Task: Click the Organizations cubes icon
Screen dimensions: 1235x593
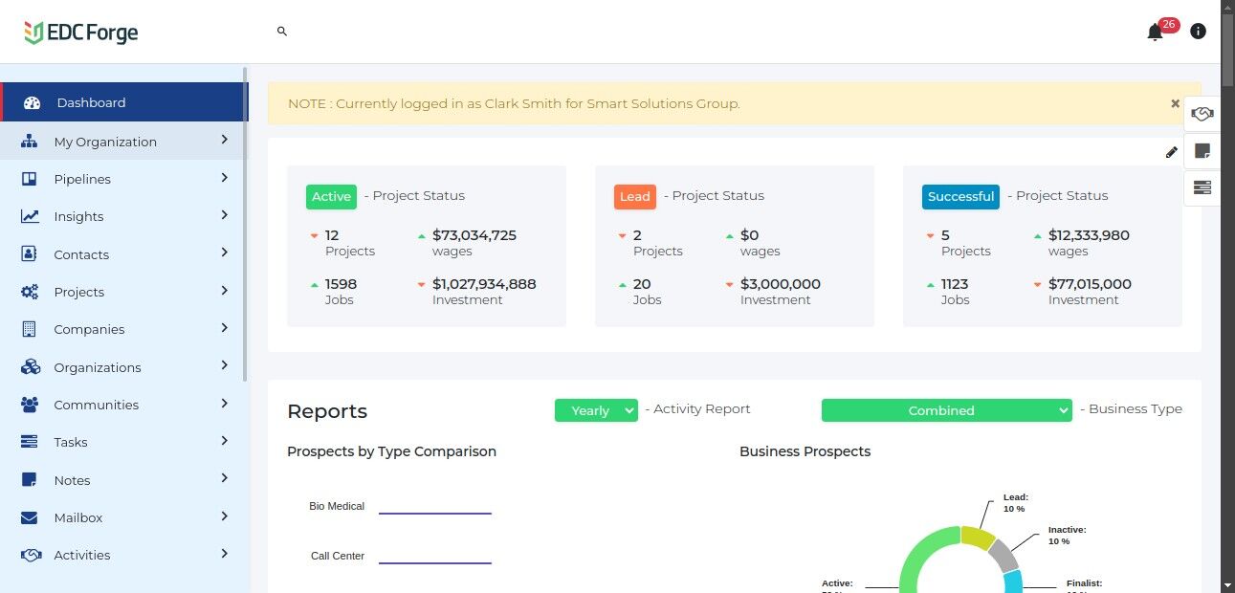Action: pos(31,367)
